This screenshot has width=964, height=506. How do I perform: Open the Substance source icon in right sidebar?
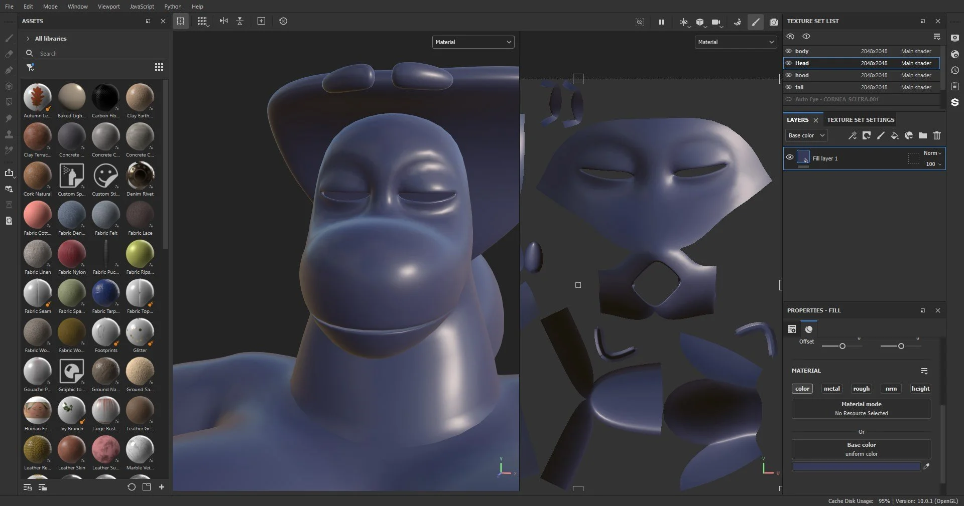pos(955,102)
